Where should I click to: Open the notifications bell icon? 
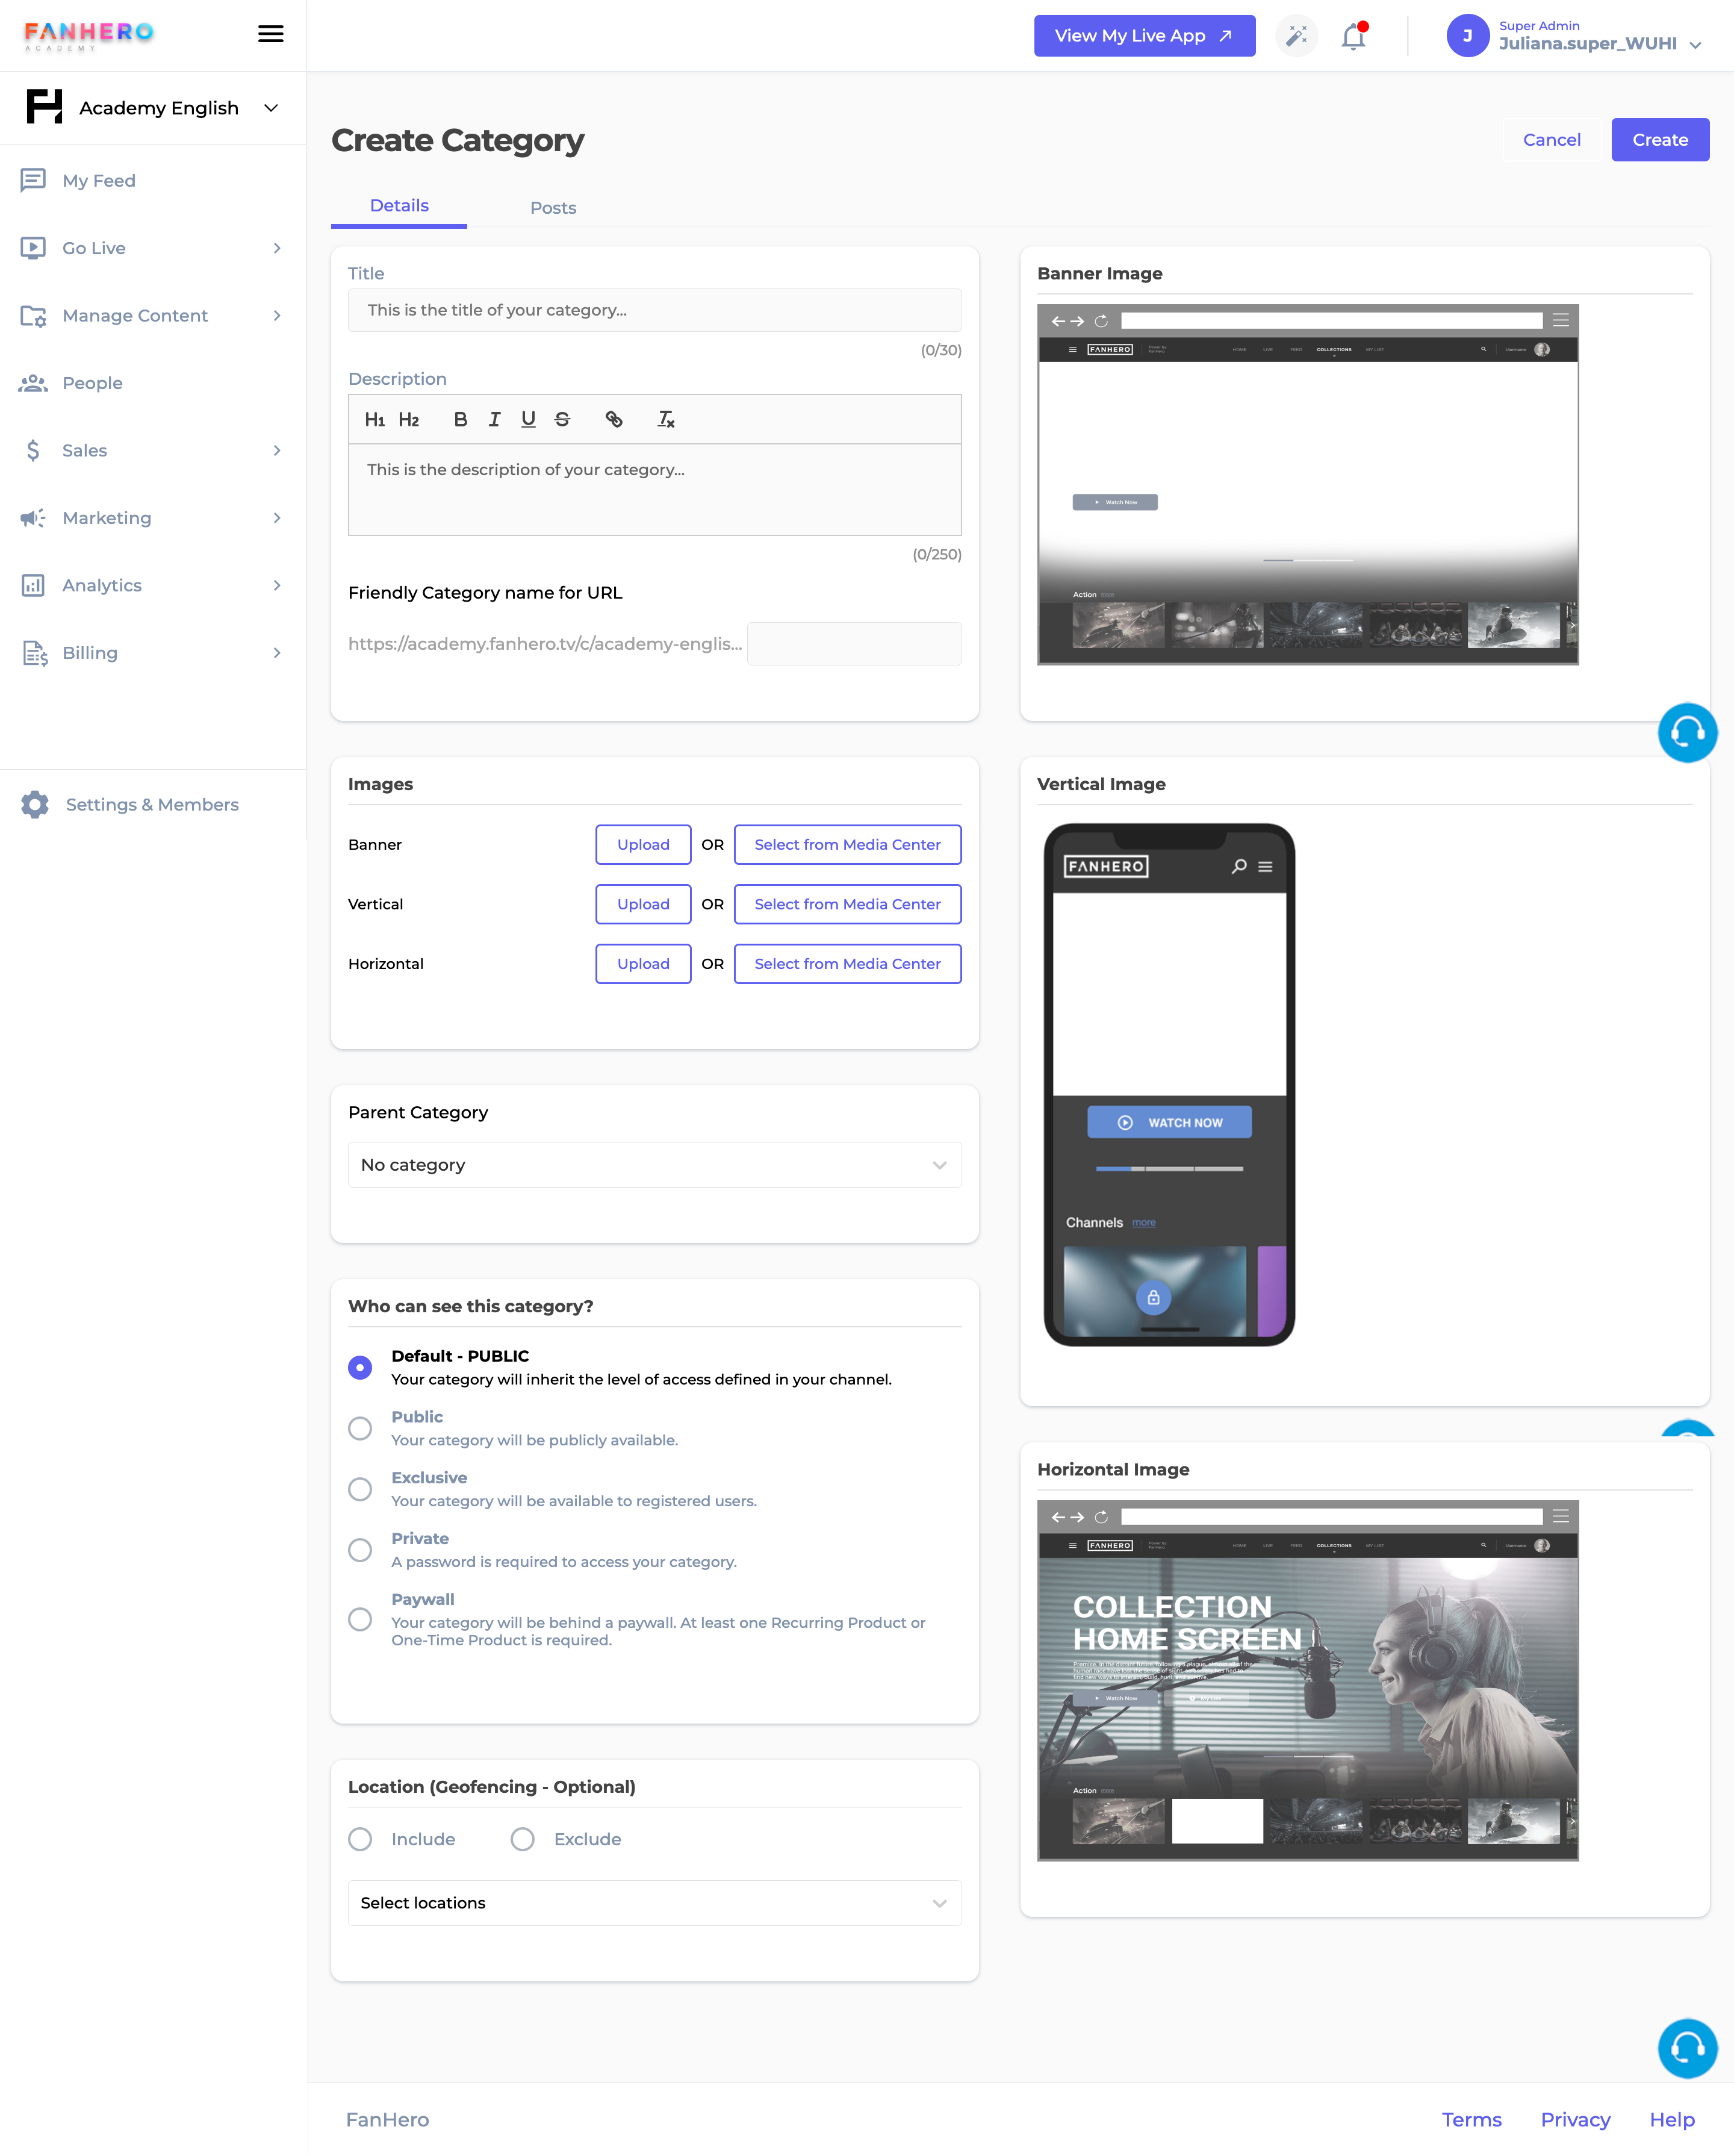pos(1354,36)
